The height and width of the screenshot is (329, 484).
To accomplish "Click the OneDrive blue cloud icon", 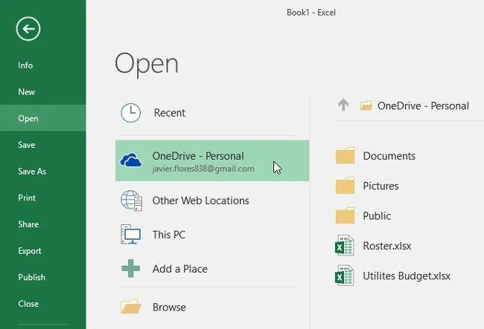I will 131,160.
